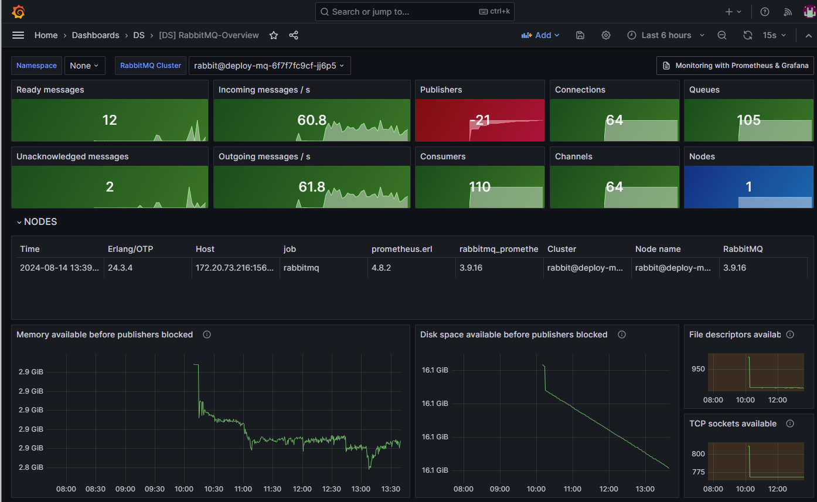
Task: Click the Grafana logo icon
Action: [x=18, y=11]
